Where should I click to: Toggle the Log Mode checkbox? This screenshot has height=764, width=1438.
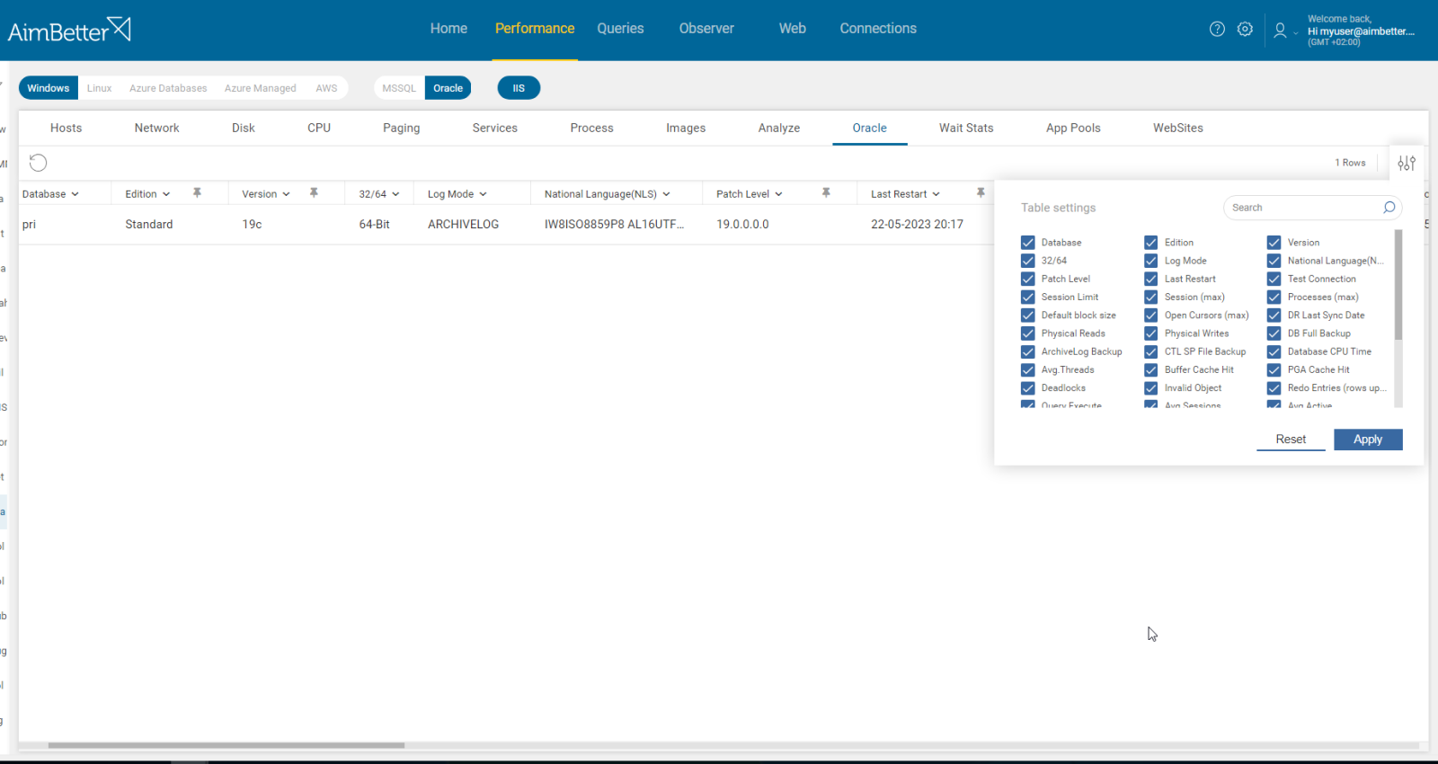click(1150, 261)
